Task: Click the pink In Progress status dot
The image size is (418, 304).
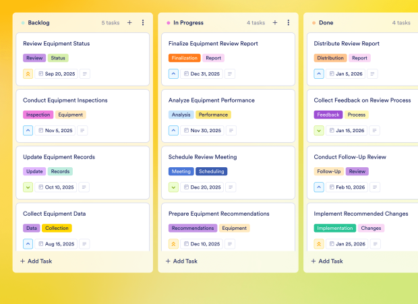Action: pyautogui.click(x=169, y=23)
